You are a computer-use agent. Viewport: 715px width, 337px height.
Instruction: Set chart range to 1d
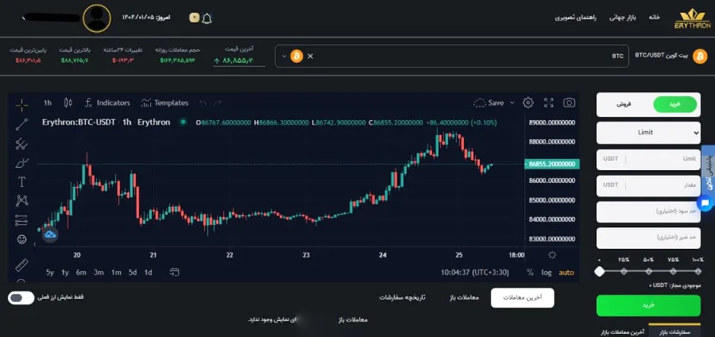click(148, 272)
